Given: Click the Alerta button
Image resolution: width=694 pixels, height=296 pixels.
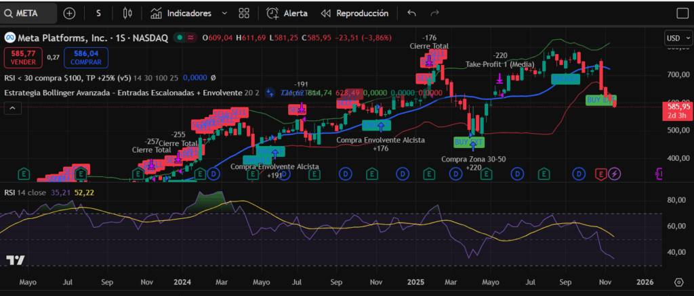Looking at the screenshot, I should point(287,13).
